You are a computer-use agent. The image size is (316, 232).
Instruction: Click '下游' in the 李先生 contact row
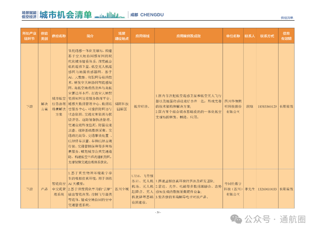[x=30, y=189]
